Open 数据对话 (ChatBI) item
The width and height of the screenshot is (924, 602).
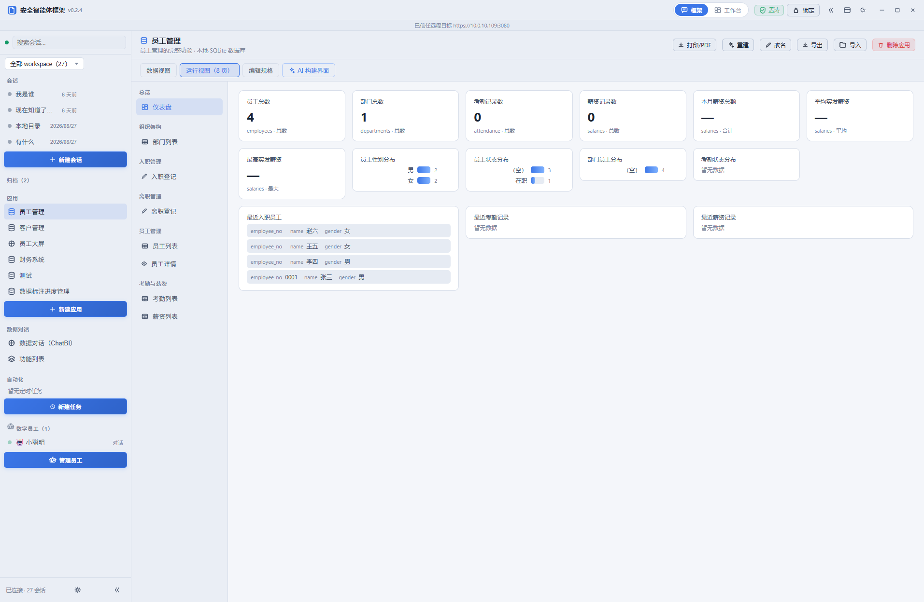pyautogui.click(x=65, y=343)
